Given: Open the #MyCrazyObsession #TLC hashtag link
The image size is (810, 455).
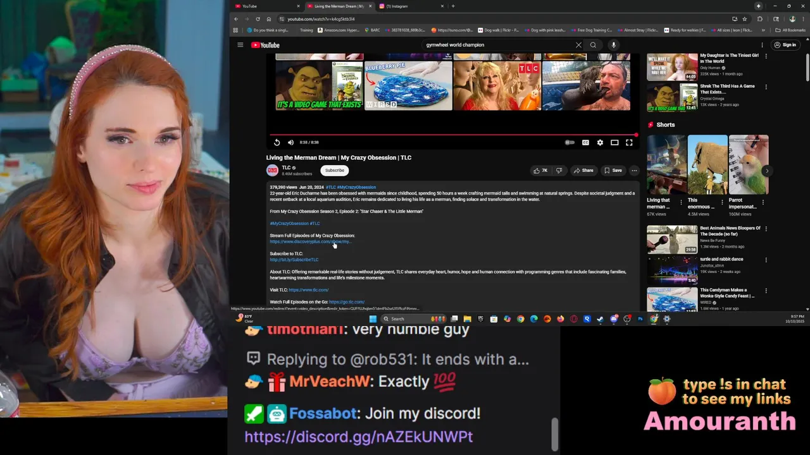Looking at the screenshot, I should [295, 223].
